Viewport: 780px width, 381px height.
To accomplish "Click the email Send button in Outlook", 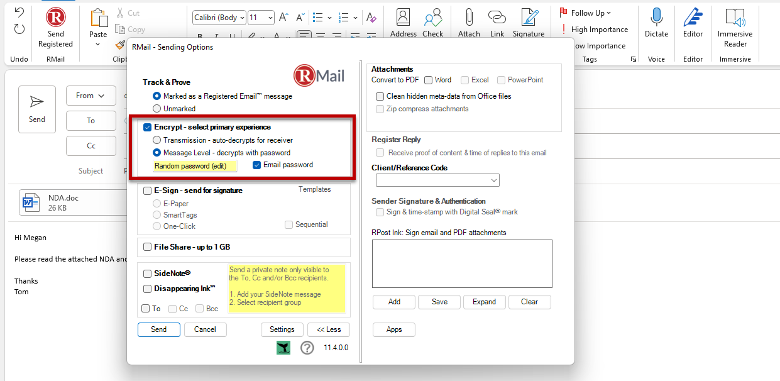I will click(37, 109).
